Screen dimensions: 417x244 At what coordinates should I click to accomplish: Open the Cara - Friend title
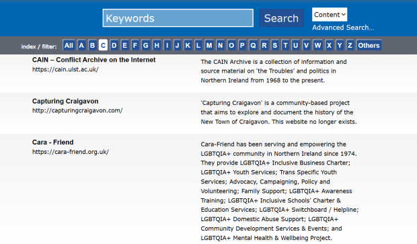52,143
